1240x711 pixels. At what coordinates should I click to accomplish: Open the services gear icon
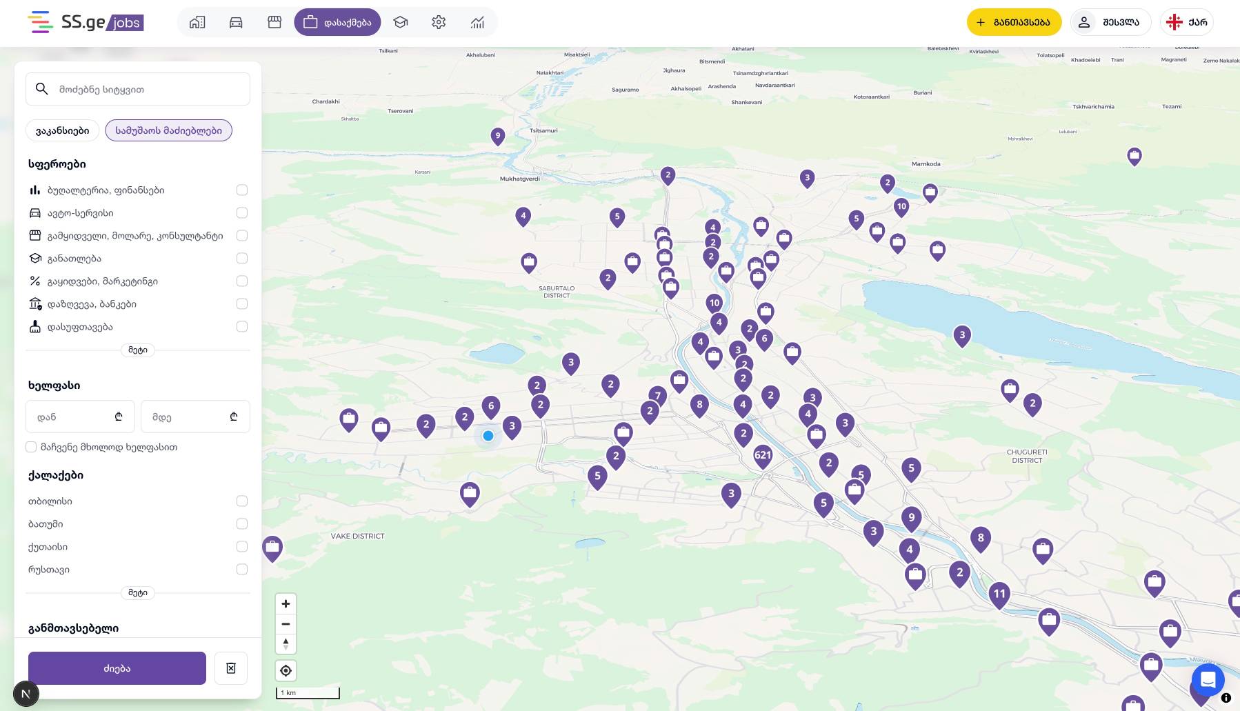tap(439, 22)
